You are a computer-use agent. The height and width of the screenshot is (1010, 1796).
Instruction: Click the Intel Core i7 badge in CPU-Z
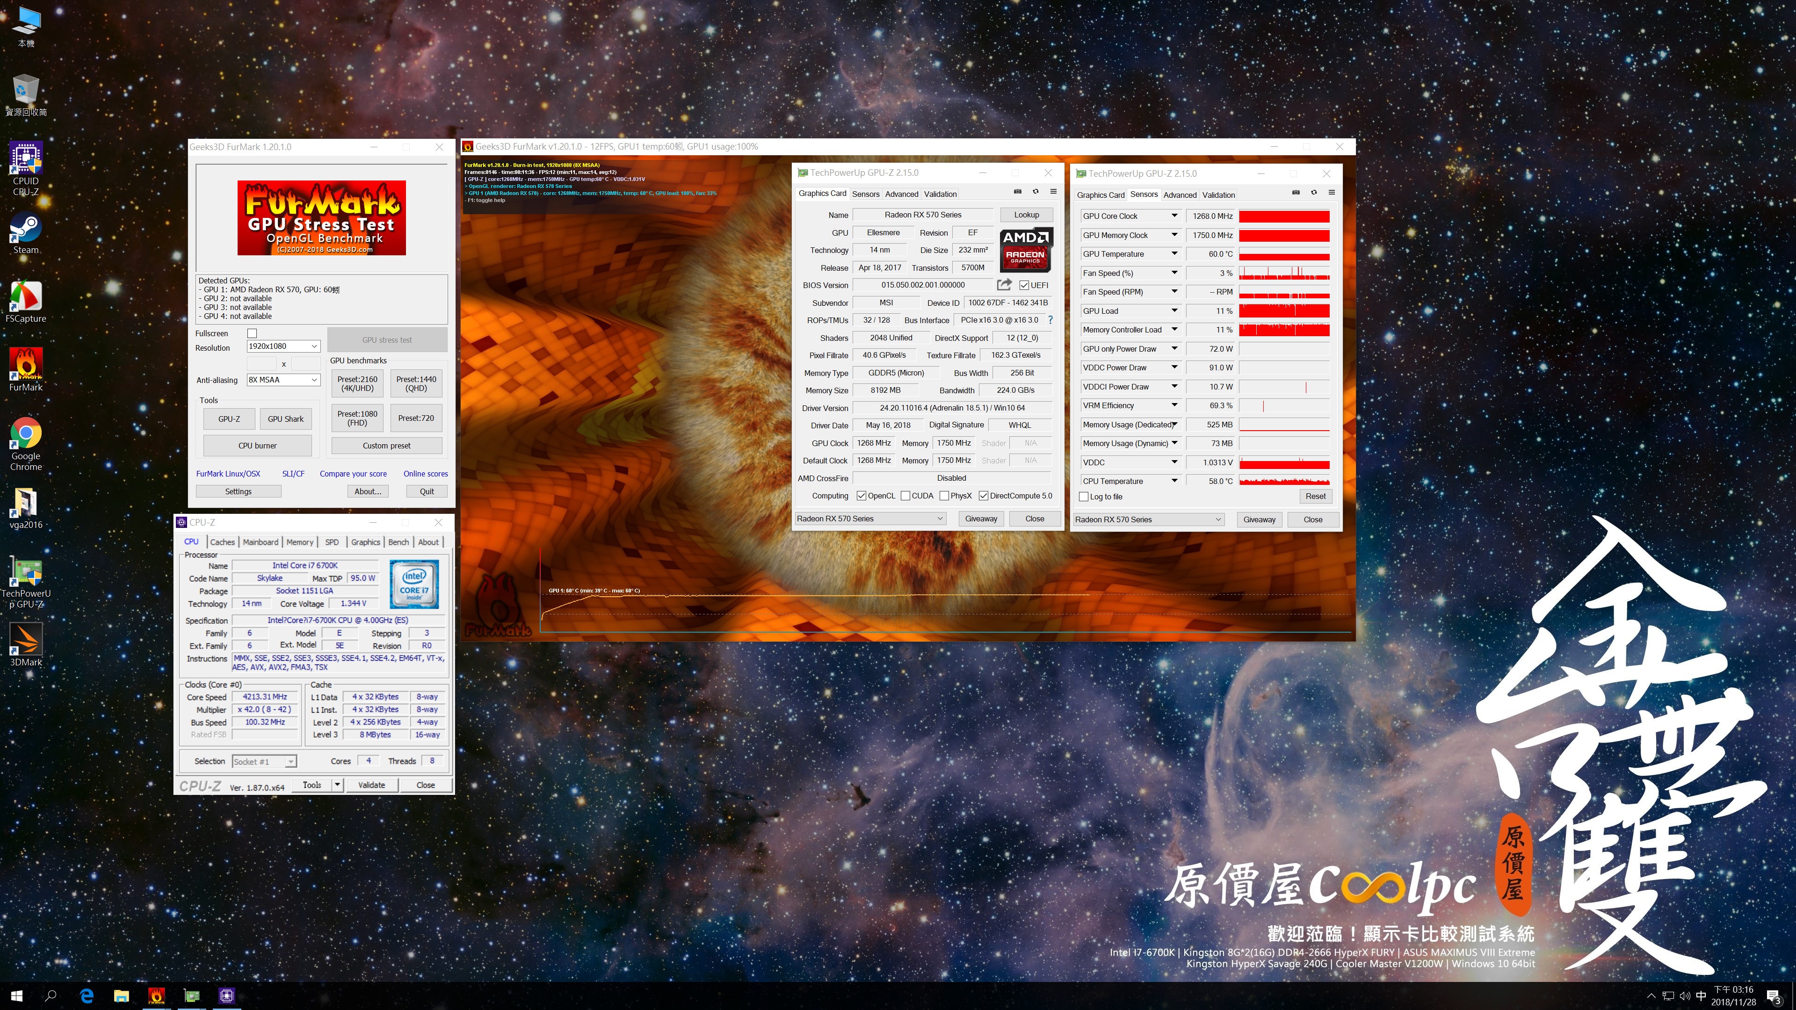(x=414, y=584)
